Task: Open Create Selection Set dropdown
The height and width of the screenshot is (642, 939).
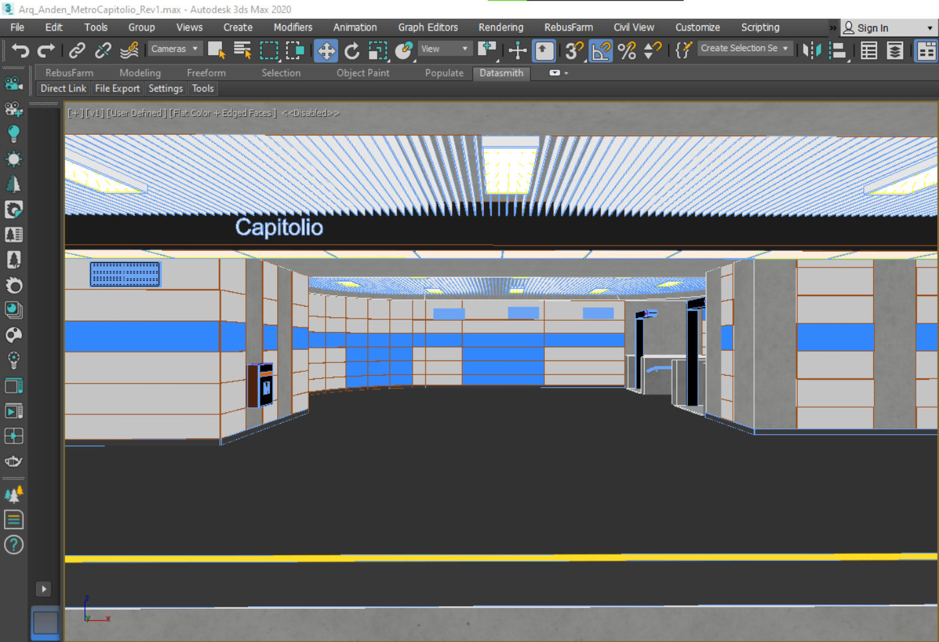Action: (x=744, y=48)
